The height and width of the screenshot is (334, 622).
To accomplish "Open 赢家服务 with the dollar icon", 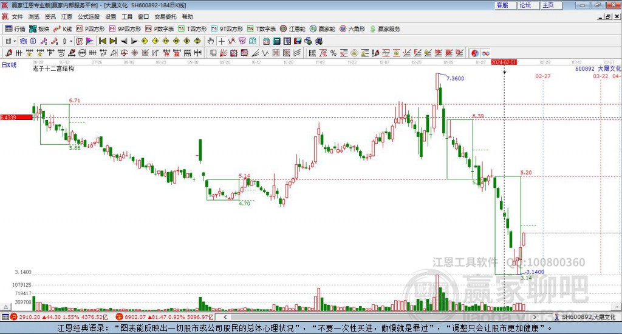I will [x=384, y=29].
